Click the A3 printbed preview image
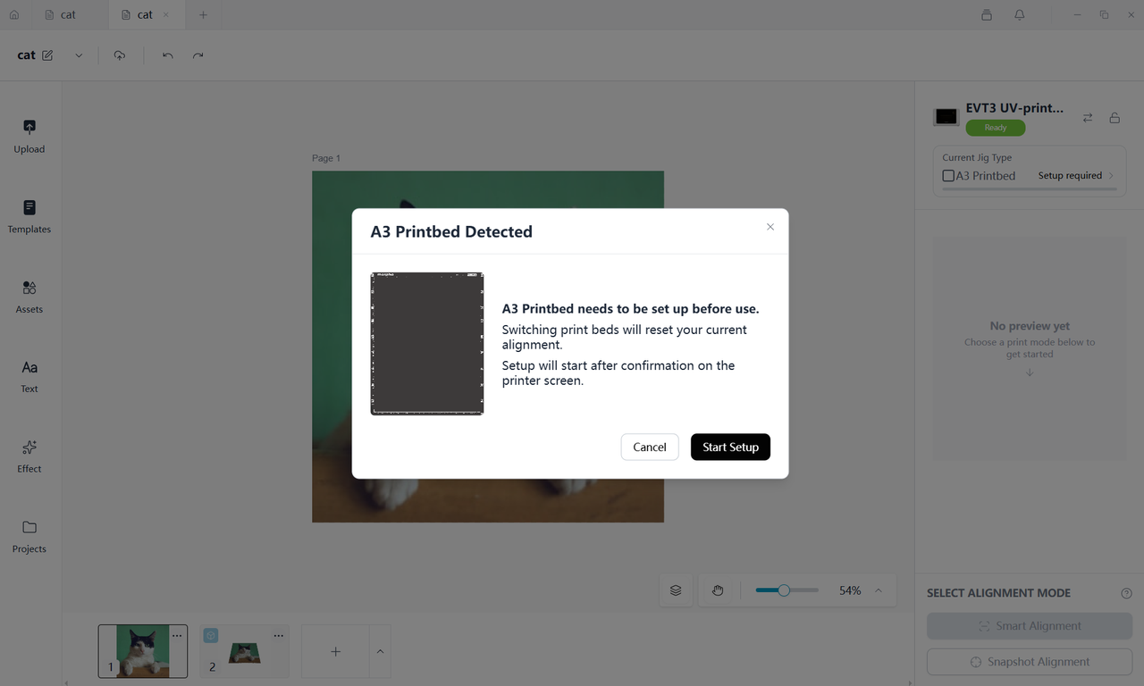The image size is (1144, 686). click(427, 344)
